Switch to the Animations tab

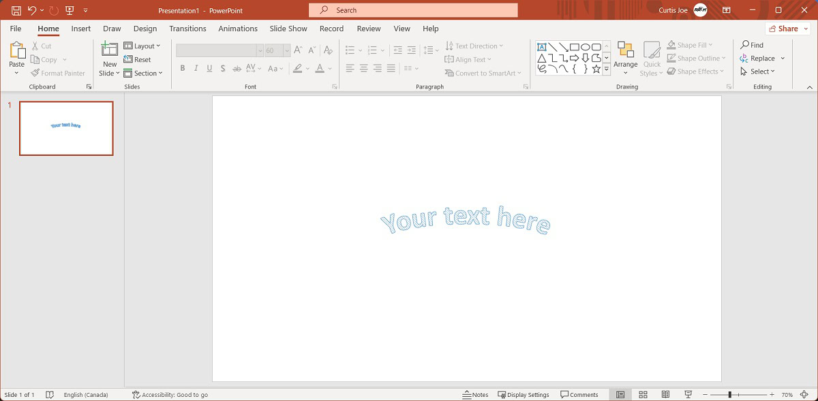[238, 29]
